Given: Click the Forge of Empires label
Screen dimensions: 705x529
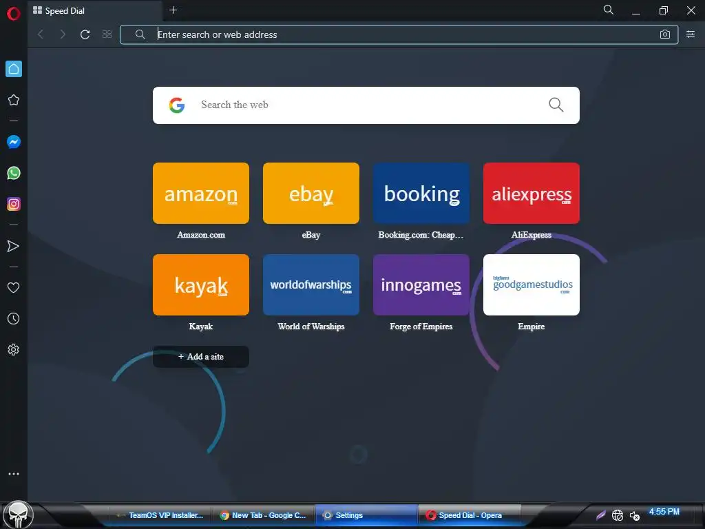Looking at the screenshot, I should click(x=421, y=326).
